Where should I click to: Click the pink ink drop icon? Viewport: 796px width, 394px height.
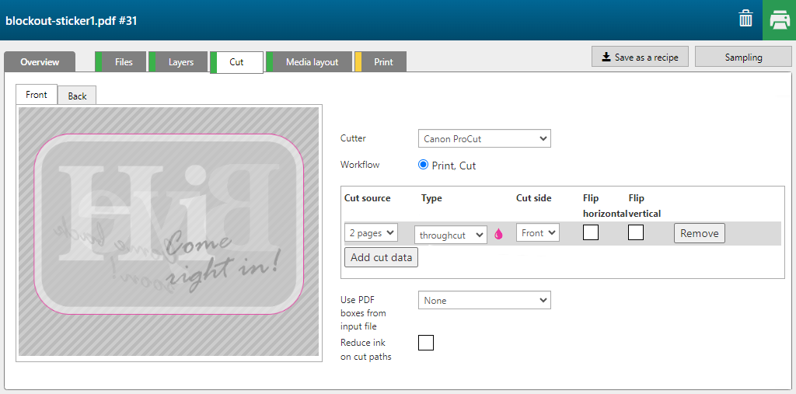coord(498,234)
